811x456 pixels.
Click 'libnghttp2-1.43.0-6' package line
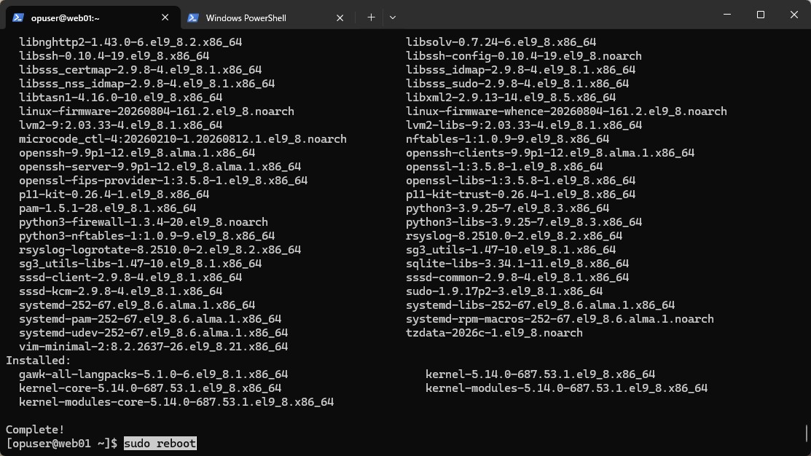pos(130,42)
